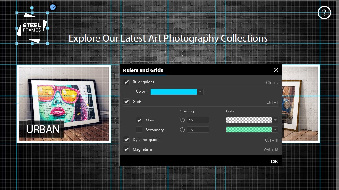Select the Rulers and Grids tab title
Image resolution: width=339 pixels, height=190 pixels.
(x=143, y=70)
